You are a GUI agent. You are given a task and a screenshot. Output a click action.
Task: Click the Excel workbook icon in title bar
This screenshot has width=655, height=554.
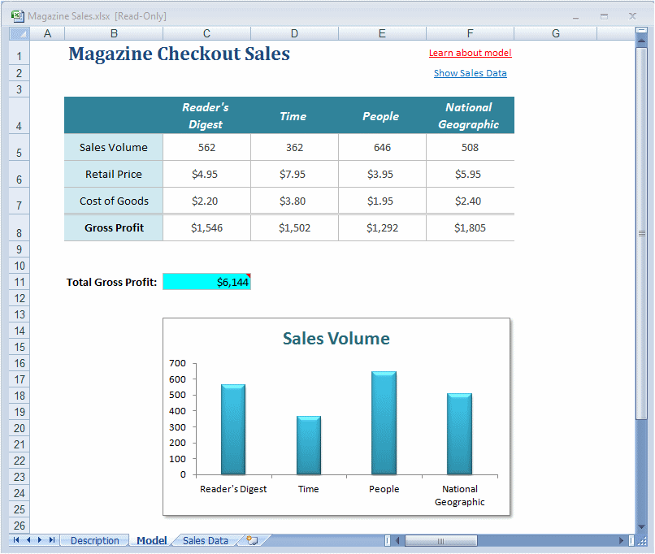(x=20, y=15)
